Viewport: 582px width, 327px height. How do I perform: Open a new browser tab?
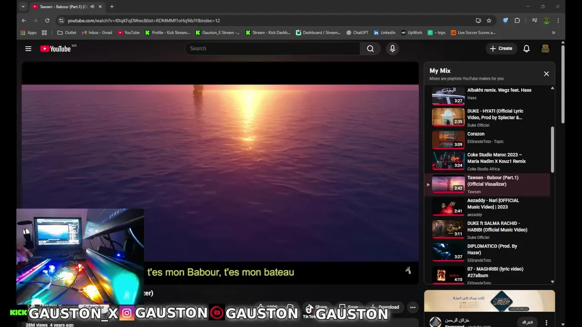tap(112, 7)
